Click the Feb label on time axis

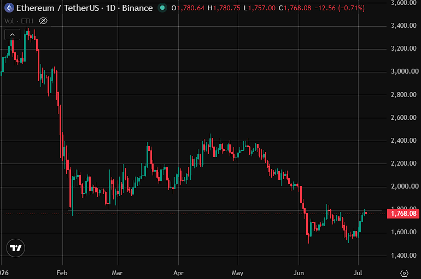[x=62, y=273]
